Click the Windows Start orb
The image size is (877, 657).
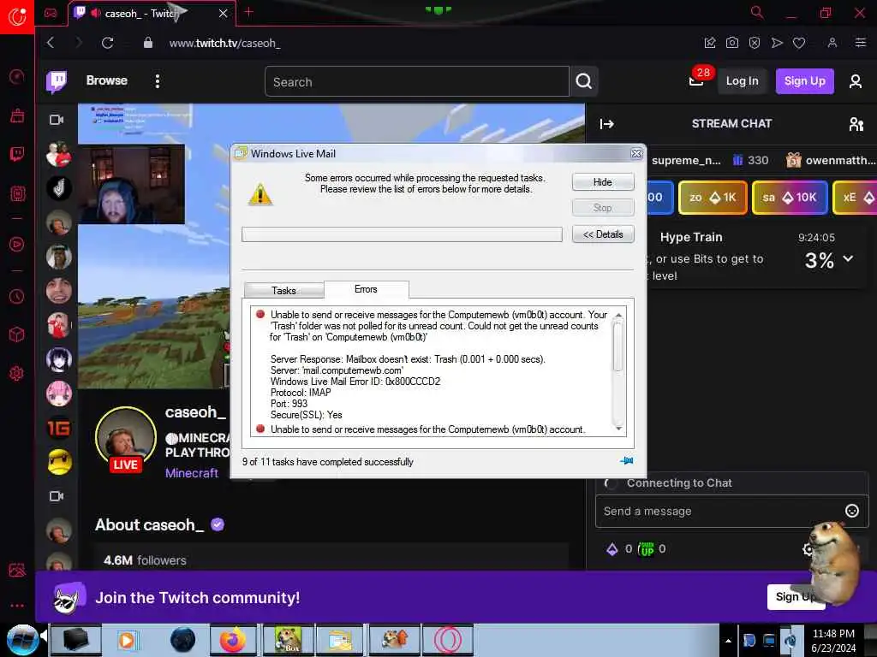tap(21, 640)
